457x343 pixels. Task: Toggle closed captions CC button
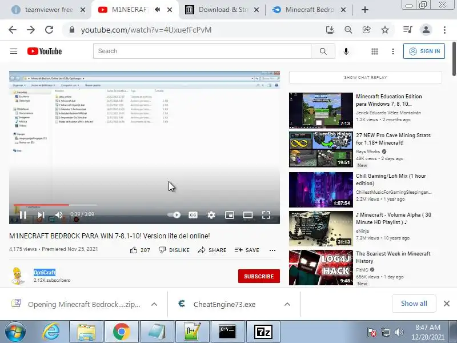(193, 216)
